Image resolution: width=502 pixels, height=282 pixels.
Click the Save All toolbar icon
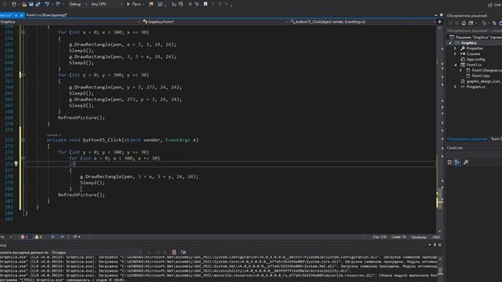coord(38,4)
